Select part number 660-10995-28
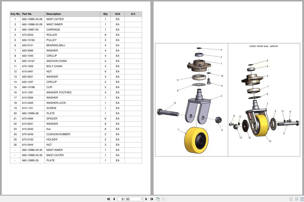Screen dimensions: 304x202 pos(30,113)
